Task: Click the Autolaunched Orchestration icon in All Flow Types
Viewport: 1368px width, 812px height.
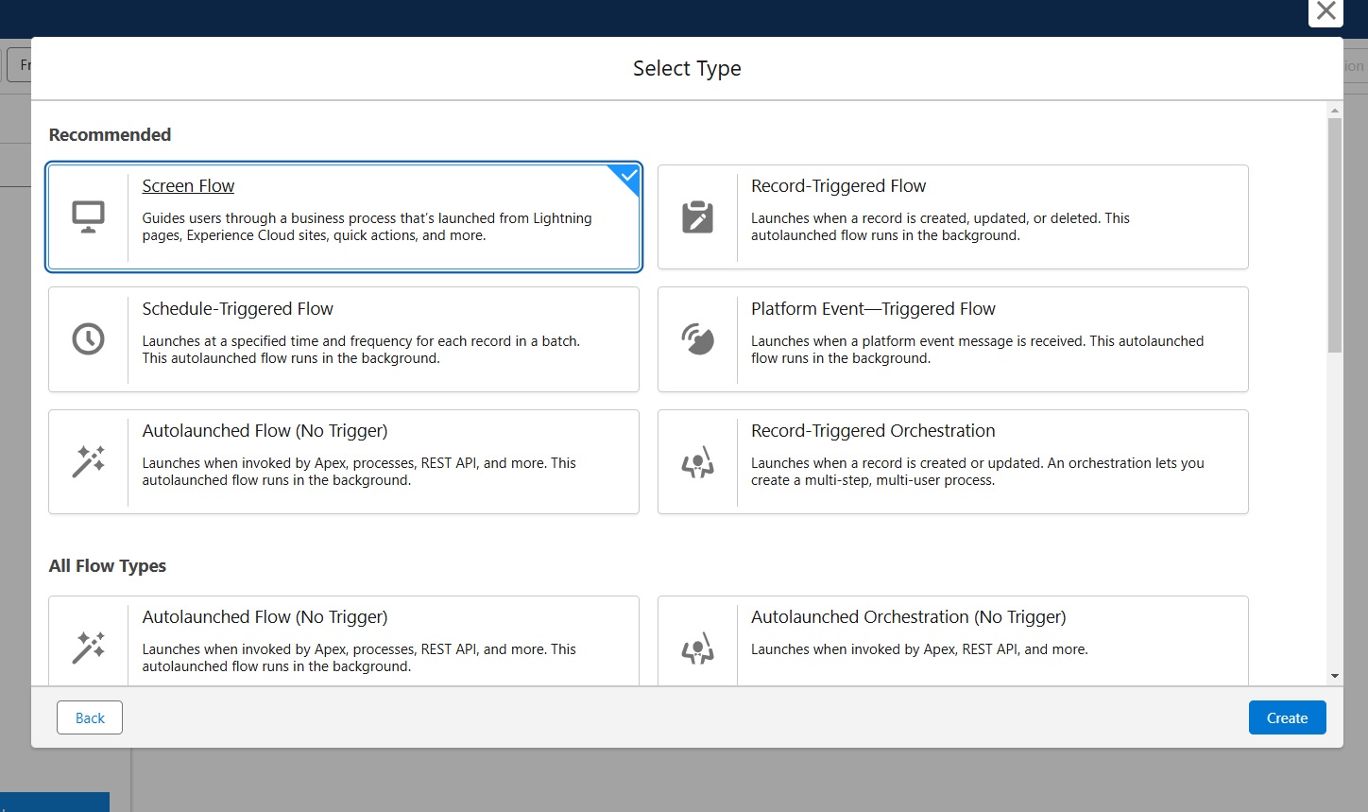Action: (x=697, y=647)
